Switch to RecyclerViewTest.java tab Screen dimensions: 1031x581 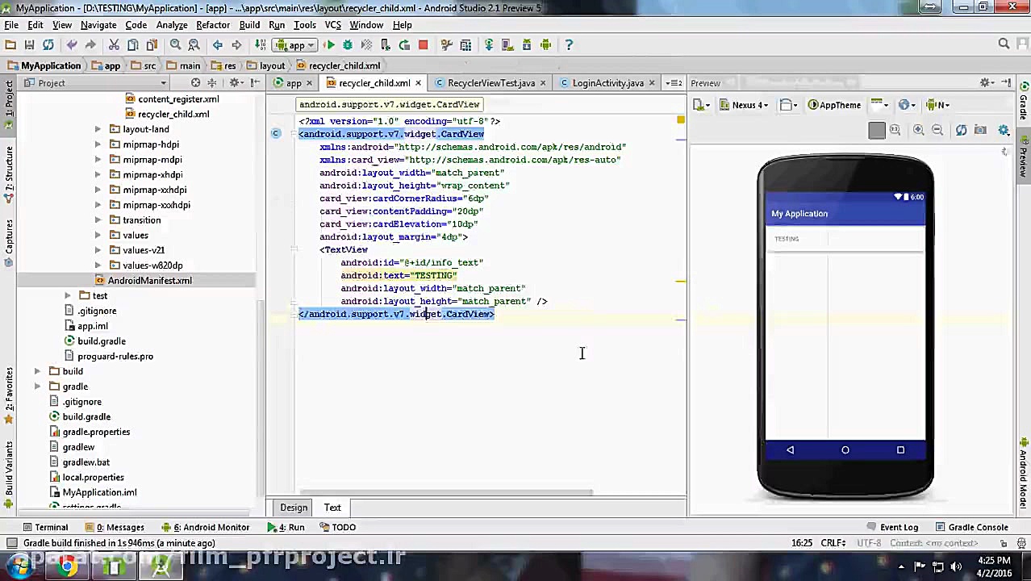(490, 83)
